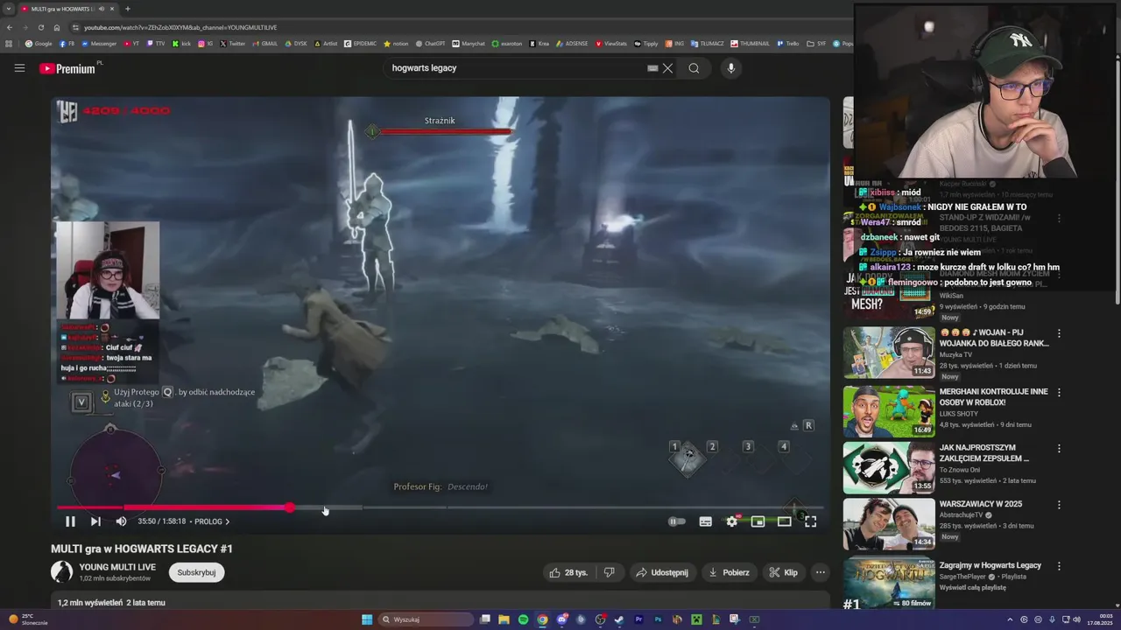This screenshot has height=630, width=1121.
Task: Open WOJAN - PIJ WOJANKA video thumbnail
Action: (889, 353)
